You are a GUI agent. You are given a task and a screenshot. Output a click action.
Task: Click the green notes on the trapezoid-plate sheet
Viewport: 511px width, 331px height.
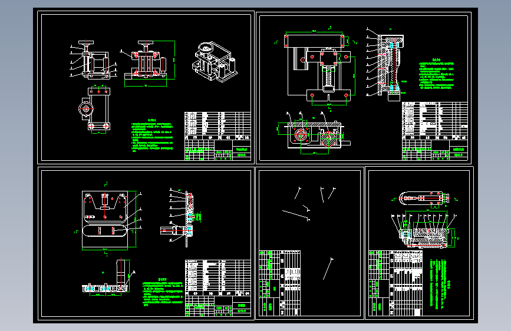click(162, 292)
